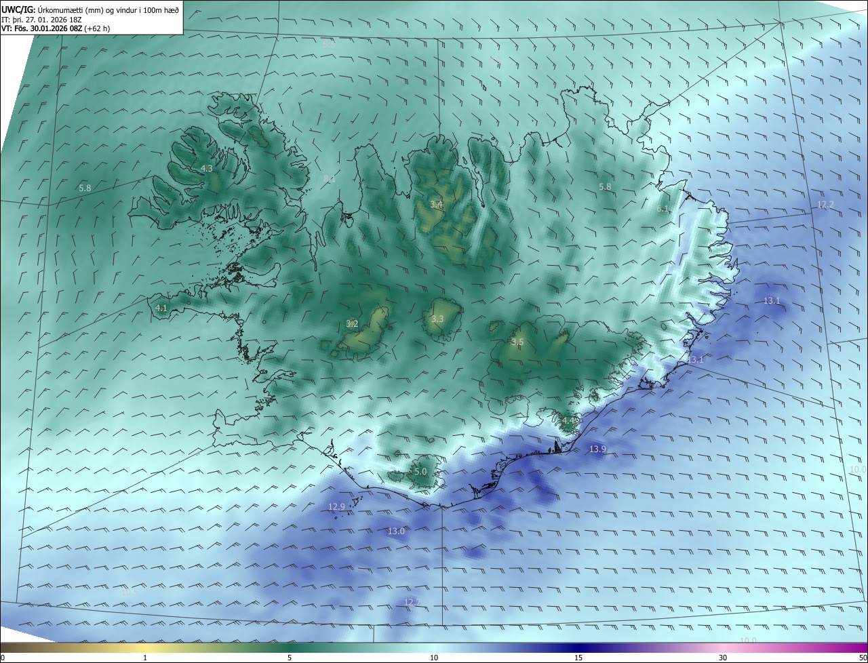Click the 5 tick on the color scale
This screenshot has width=868, height=663.
tap(290, 658)
